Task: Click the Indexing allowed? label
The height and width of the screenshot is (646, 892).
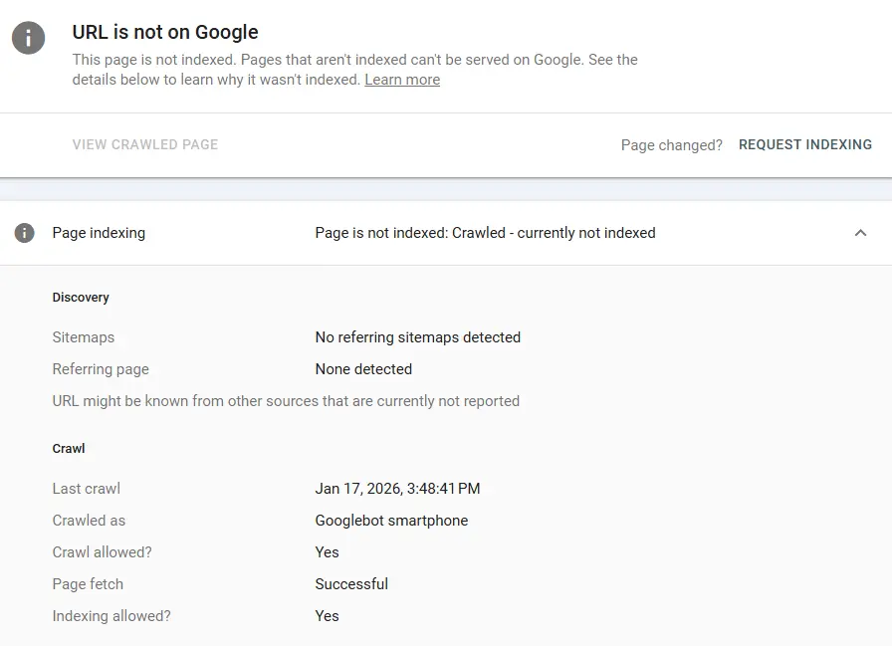Action: point(111,616)
